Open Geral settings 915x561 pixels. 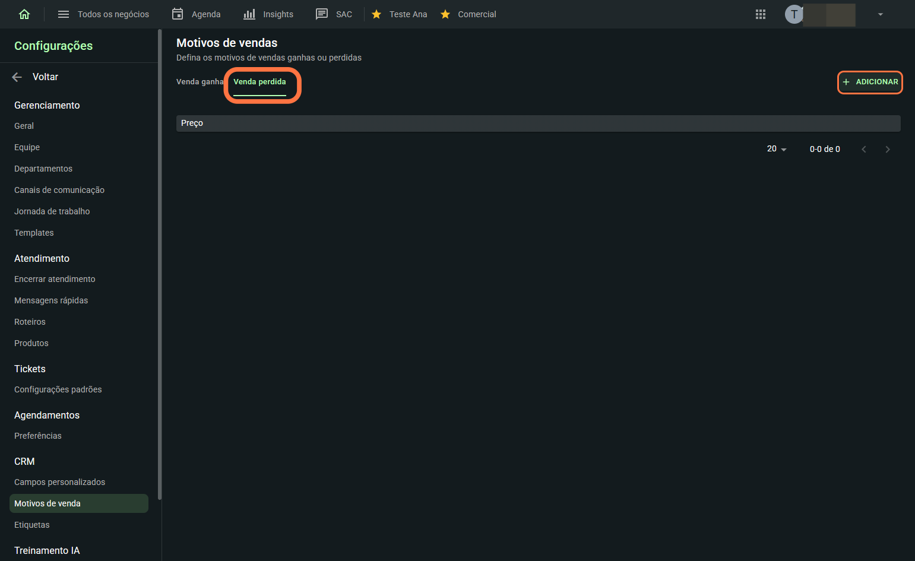tap(24, 126)
